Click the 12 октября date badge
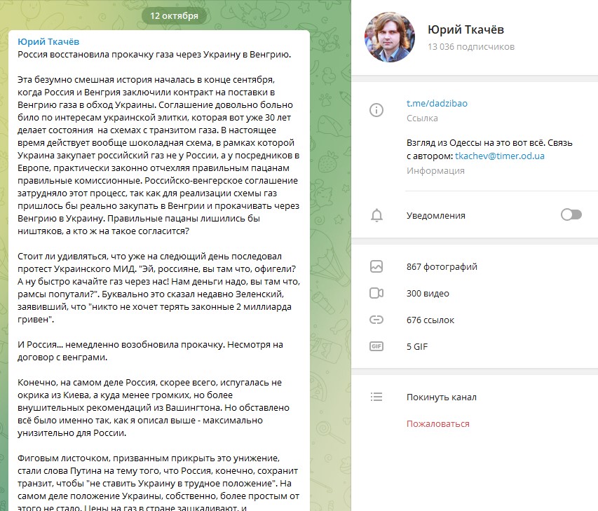The height and width of the screenshot is (511, 598). click(174, 15)
